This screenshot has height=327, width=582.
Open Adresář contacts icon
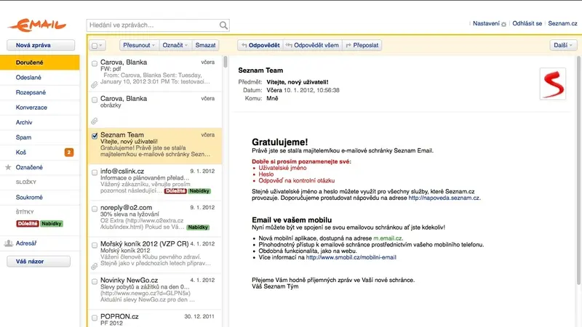(9, 243)
